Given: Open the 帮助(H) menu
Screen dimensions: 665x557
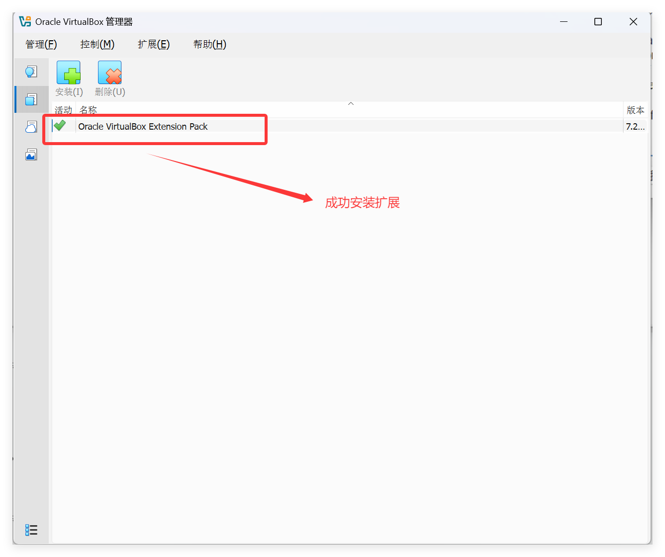Looking at the screenshot, I should point(210,45).
